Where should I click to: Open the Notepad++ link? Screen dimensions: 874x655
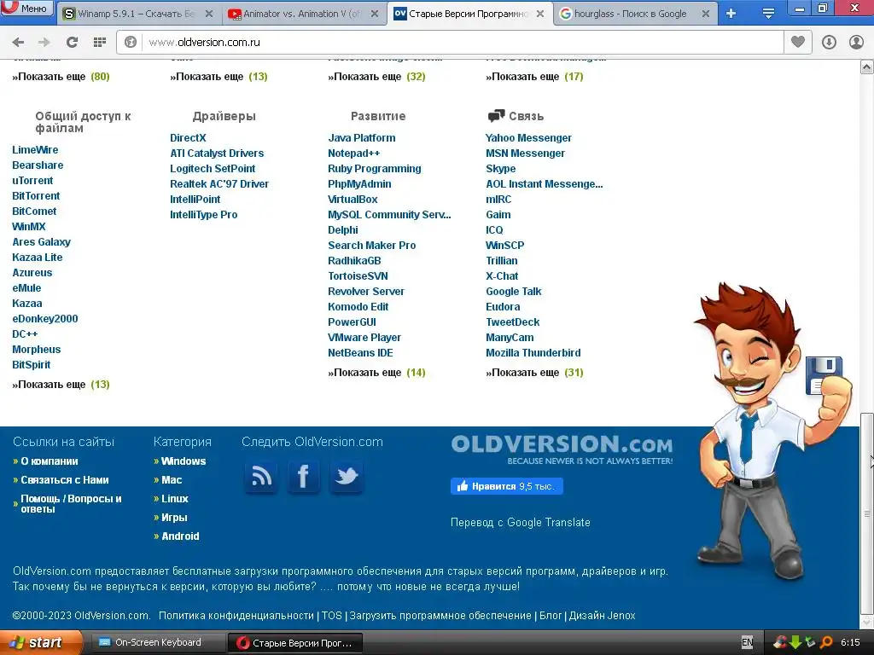pos(354,154)
